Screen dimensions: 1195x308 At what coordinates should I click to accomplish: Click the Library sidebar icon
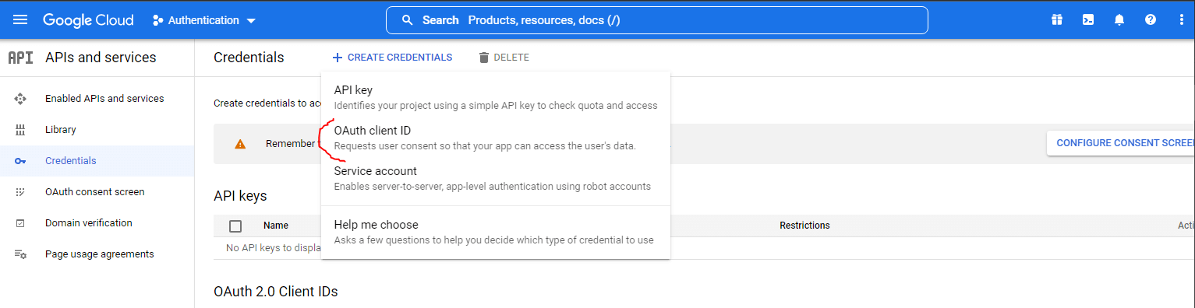click(21, 130)
